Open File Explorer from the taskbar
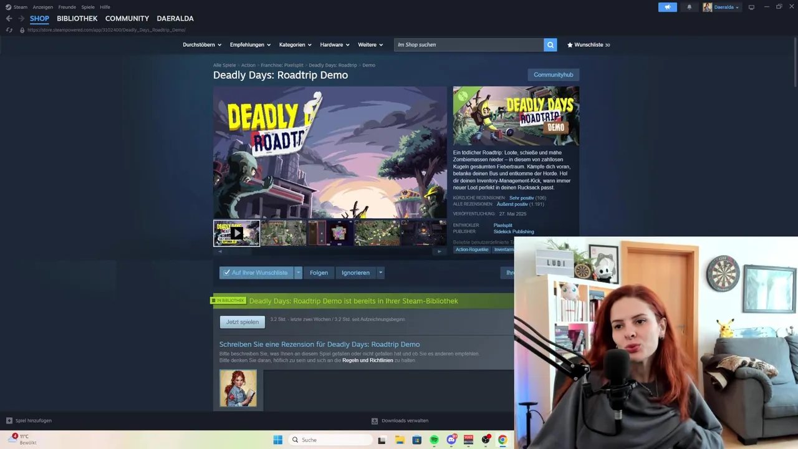This screenshot has height=449, width=798. pyautogui.click(x=400, y=440)
